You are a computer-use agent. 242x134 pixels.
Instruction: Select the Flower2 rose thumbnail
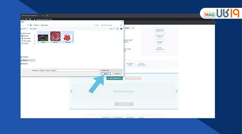click(x=55, y=37)
